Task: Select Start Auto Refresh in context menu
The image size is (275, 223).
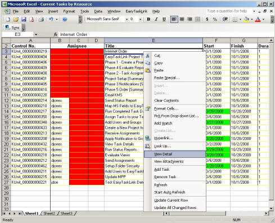Action: [175, 193]
